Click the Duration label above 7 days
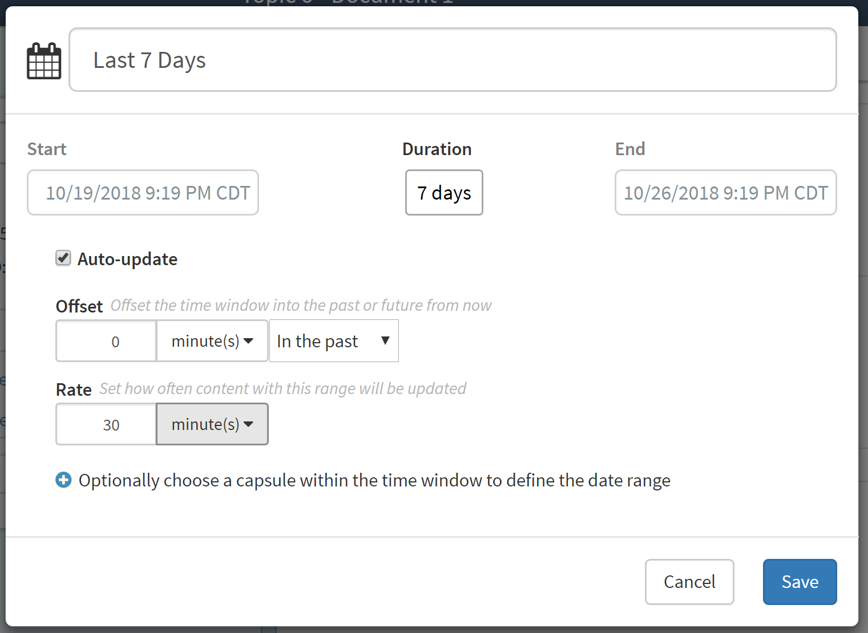This screenshot has width=868, height=633. [x=437, y=149]
